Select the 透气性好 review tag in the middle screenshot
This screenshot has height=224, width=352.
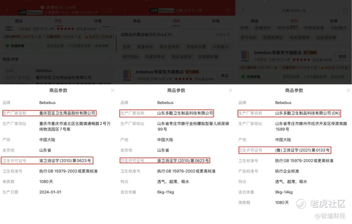pos(130,57)
